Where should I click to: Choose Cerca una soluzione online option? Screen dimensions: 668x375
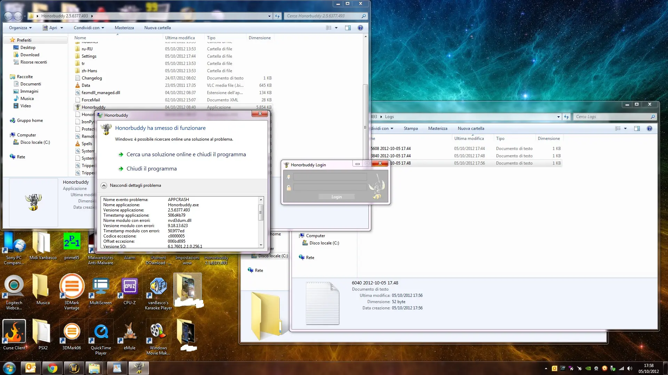click(x=186, y=155)
